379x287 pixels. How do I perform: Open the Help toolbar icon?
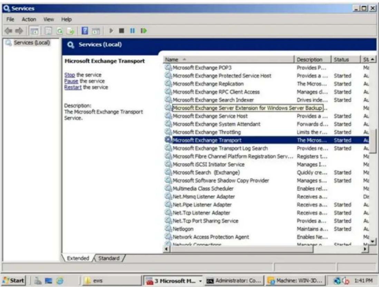coord(85,31)
